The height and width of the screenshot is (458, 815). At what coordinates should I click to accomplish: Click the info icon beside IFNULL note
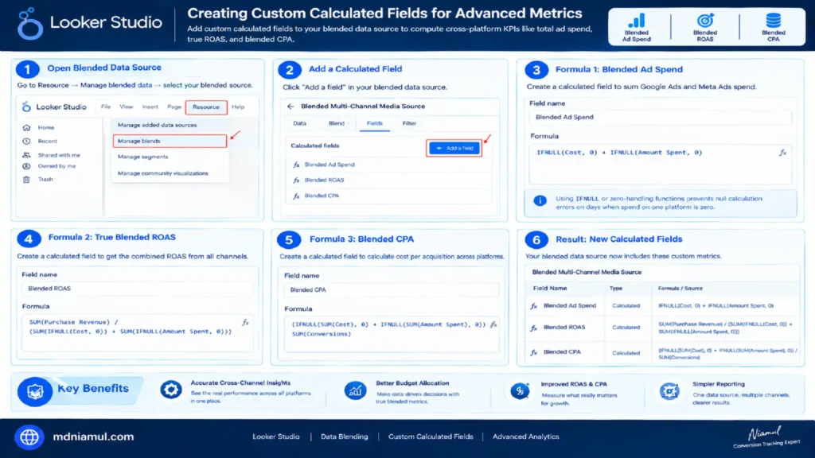pyautogui.click(x=540, y=200)
